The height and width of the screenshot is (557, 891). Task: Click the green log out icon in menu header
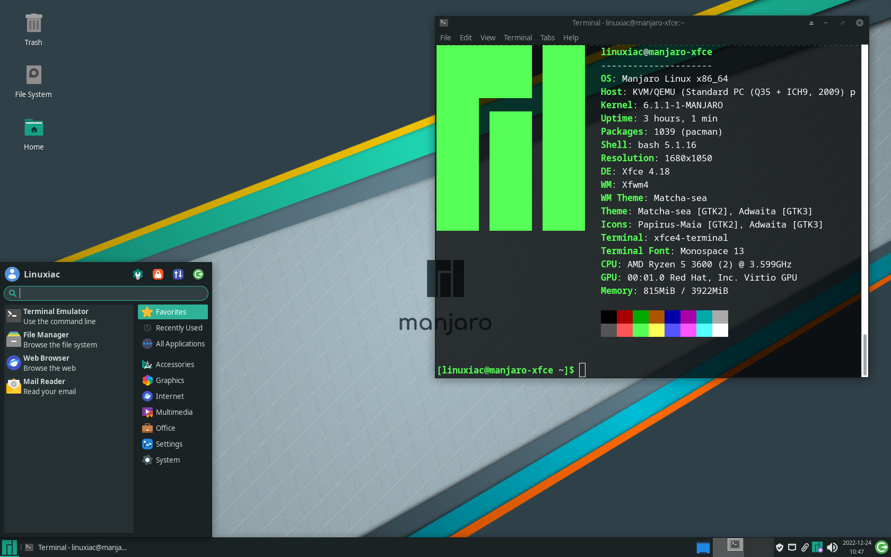198,274
